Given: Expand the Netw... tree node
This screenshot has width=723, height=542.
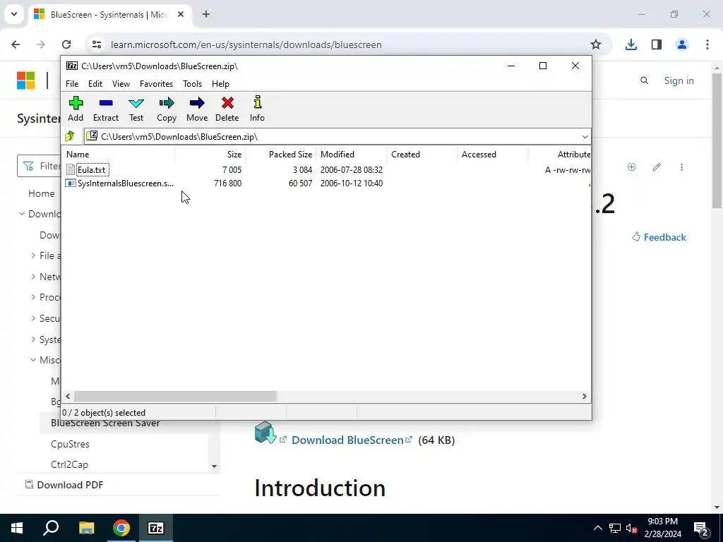Looking at the screenshot, I should point(33,277).
